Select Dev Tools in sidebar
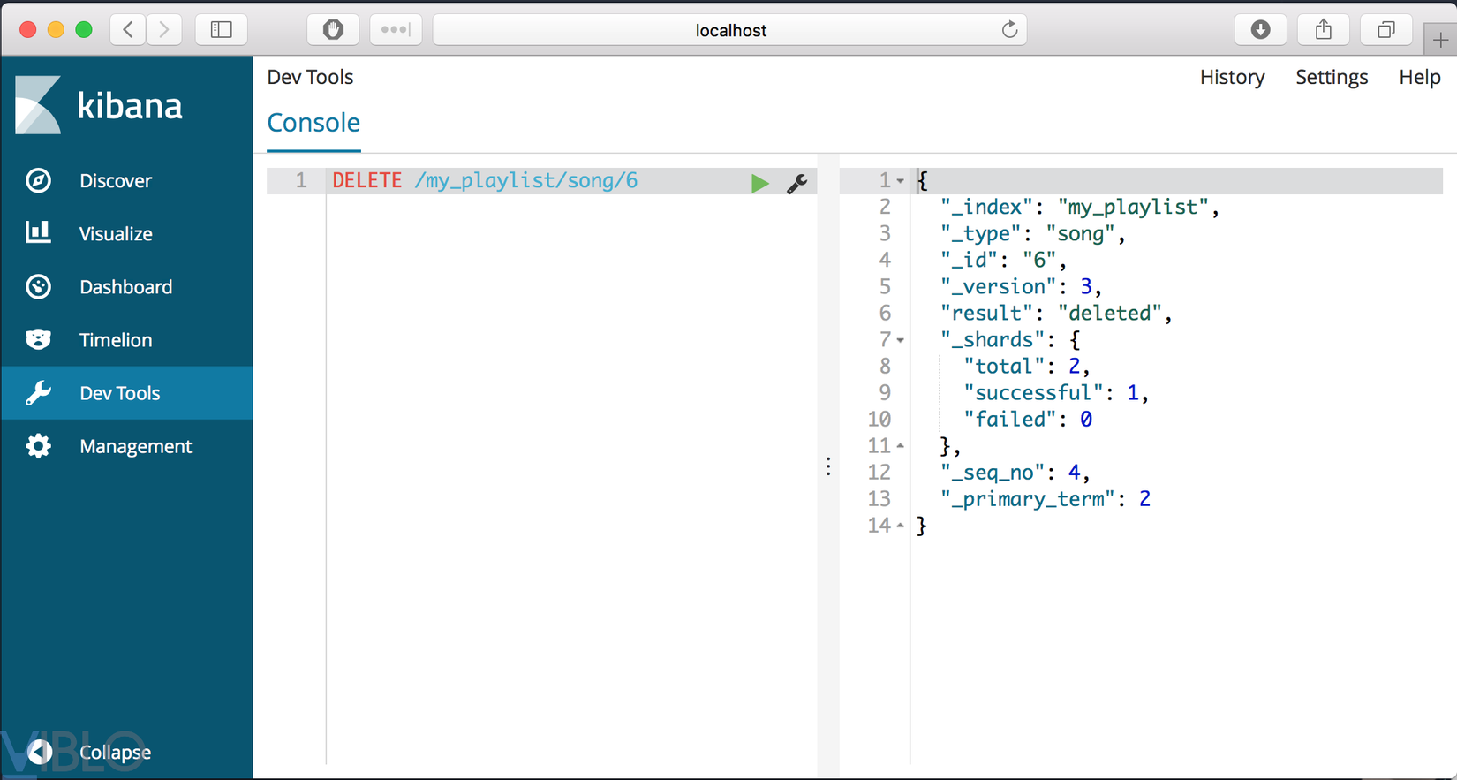This screenshot has height=780, width=1457. click(x=119, y=393)
